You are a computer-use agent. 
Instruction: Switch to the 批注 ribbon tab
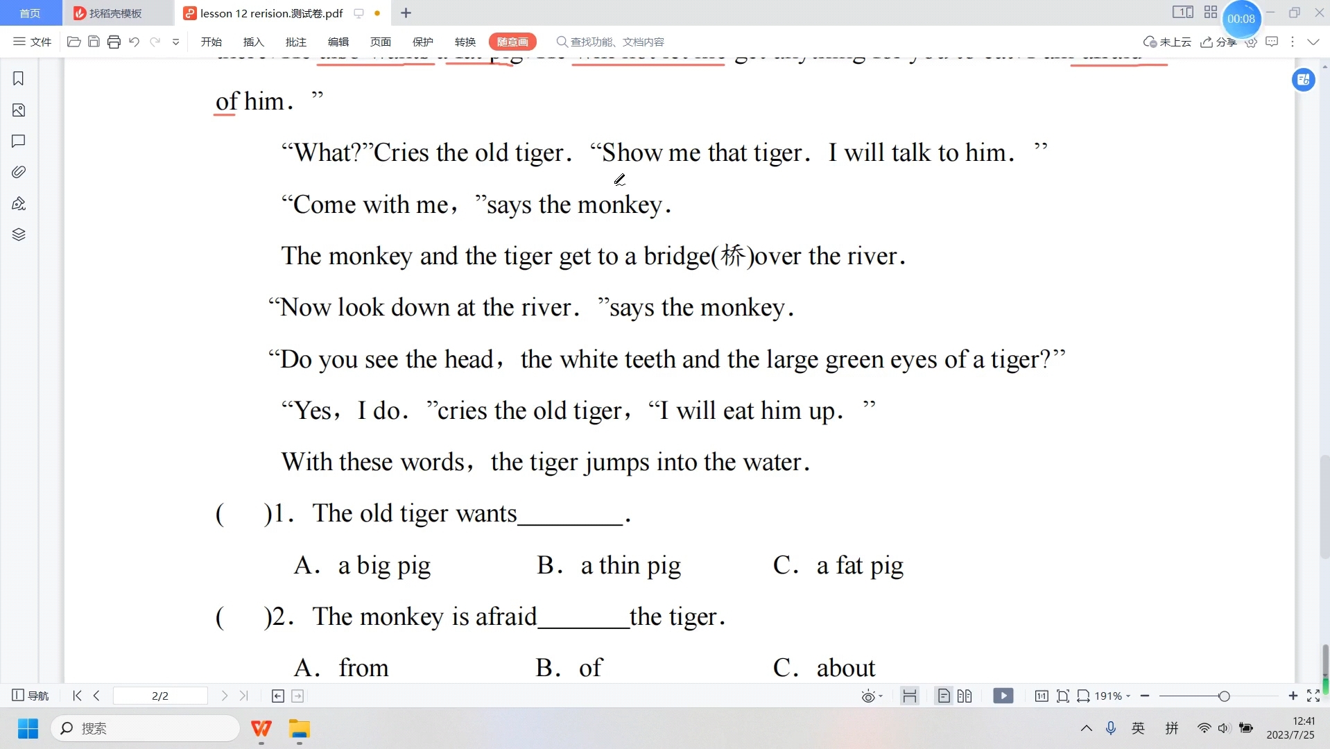click(296, 42)
